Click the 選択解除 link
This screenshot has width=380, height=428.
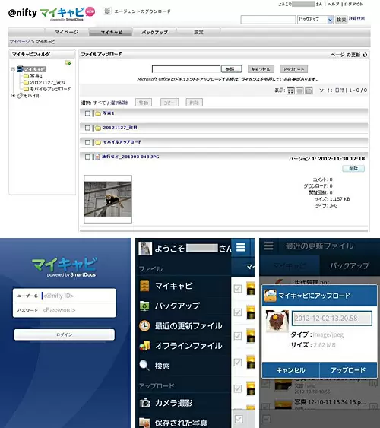click(x=119, y=103)
